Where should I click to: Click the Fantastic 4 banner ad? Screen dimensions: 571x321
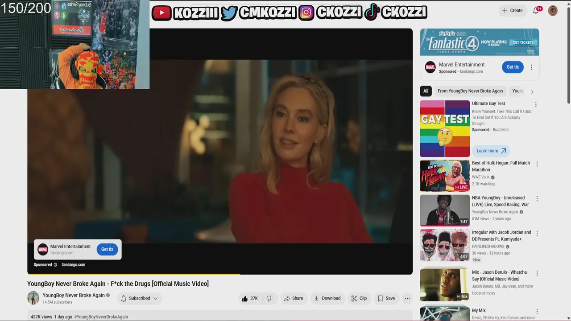[480, 42]
